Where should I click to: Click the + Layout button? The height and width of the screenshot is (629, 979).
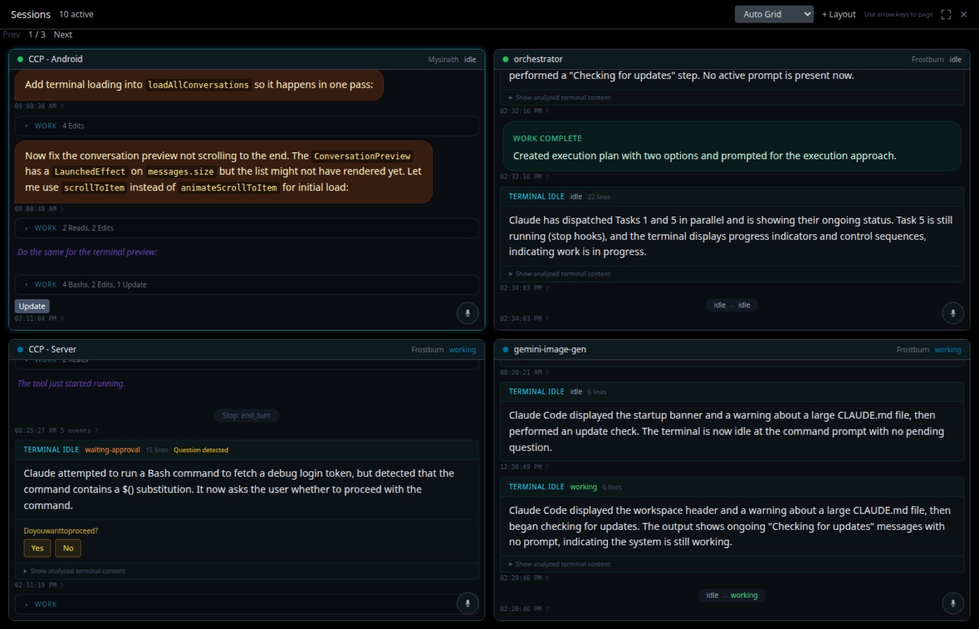838,14
